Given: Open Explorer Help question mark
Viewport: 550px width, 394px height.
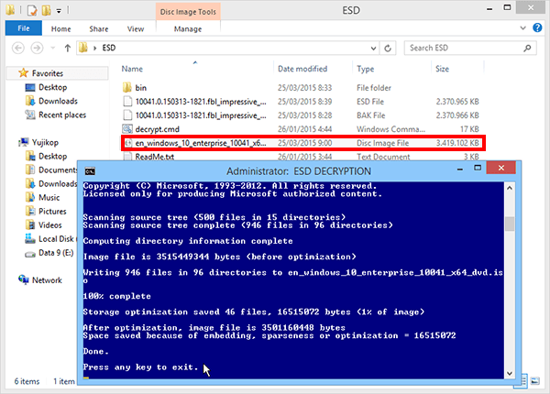Looking at the screenshot, I should pyautogui.click(x=537, y=27).
